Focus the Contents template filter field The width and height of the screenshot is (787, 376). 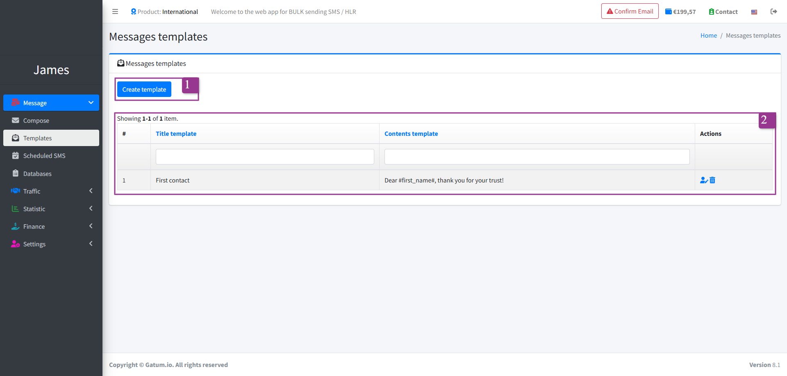pyautogui.click(x=537, y=157)
